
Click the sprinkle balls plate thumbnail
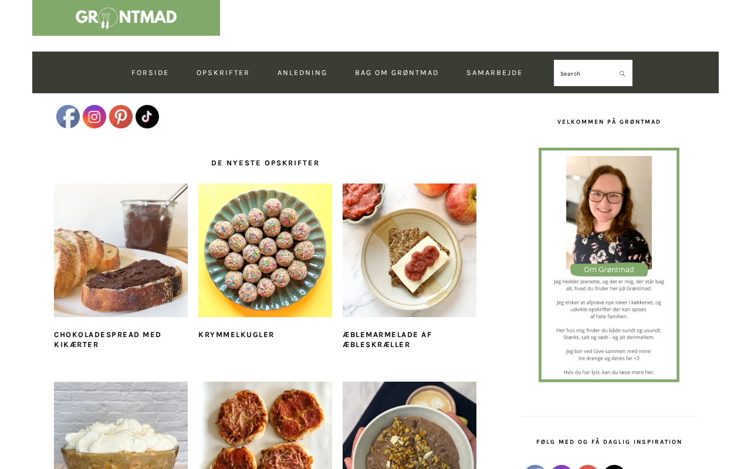tap(265, 250)
